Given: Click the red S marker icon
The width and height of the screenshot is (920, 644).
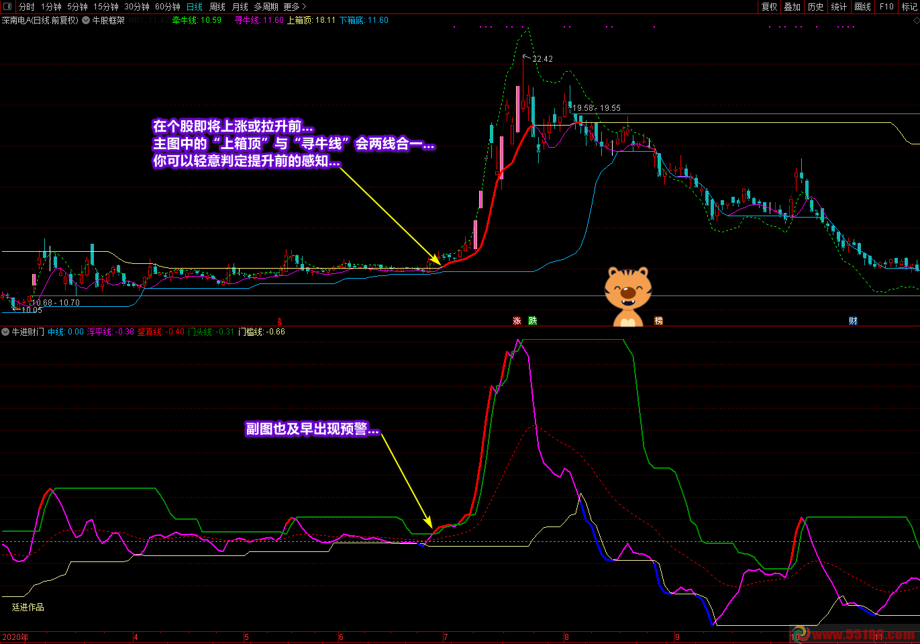Looking at the screenshot, I should tap(280, 322).
